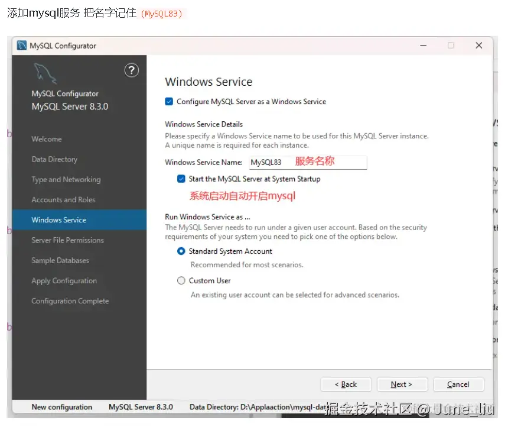Go to the Welcome step
The width and height of the screenshot is (508, 430).
[47, 139]
